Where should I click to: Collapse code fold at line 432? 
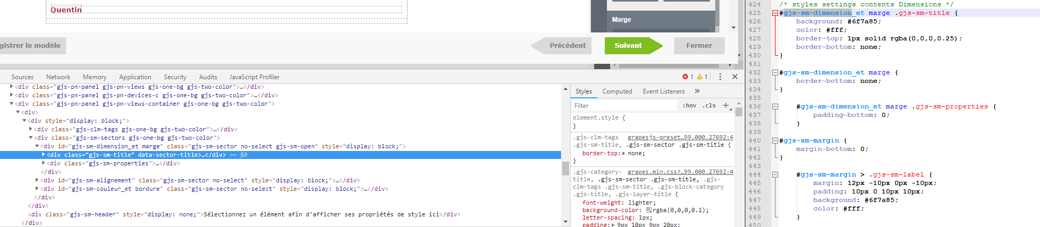[x=775, y=72]
